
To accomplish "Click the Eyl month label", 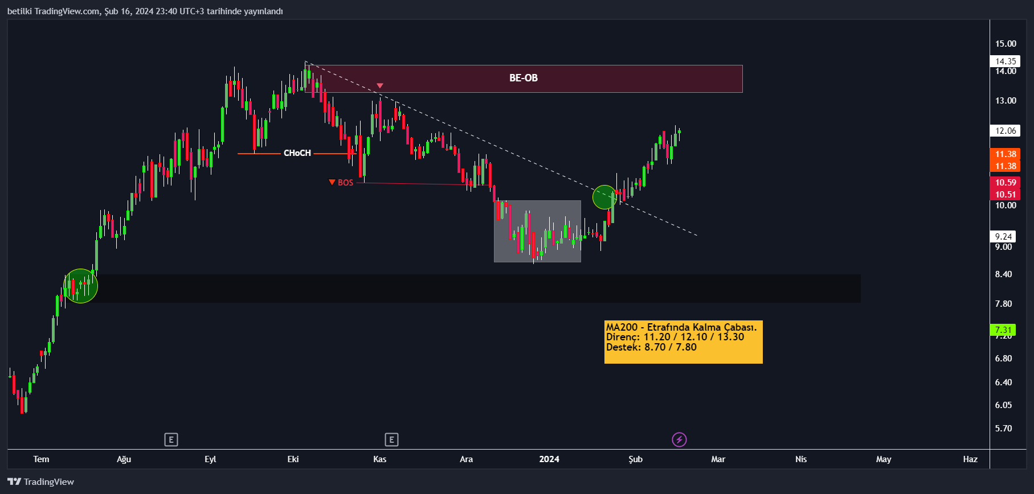I will (x=210, y=459).
